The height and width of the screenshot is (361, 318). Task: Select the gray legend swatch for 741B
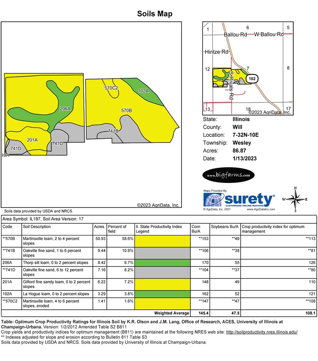[162, 253]
